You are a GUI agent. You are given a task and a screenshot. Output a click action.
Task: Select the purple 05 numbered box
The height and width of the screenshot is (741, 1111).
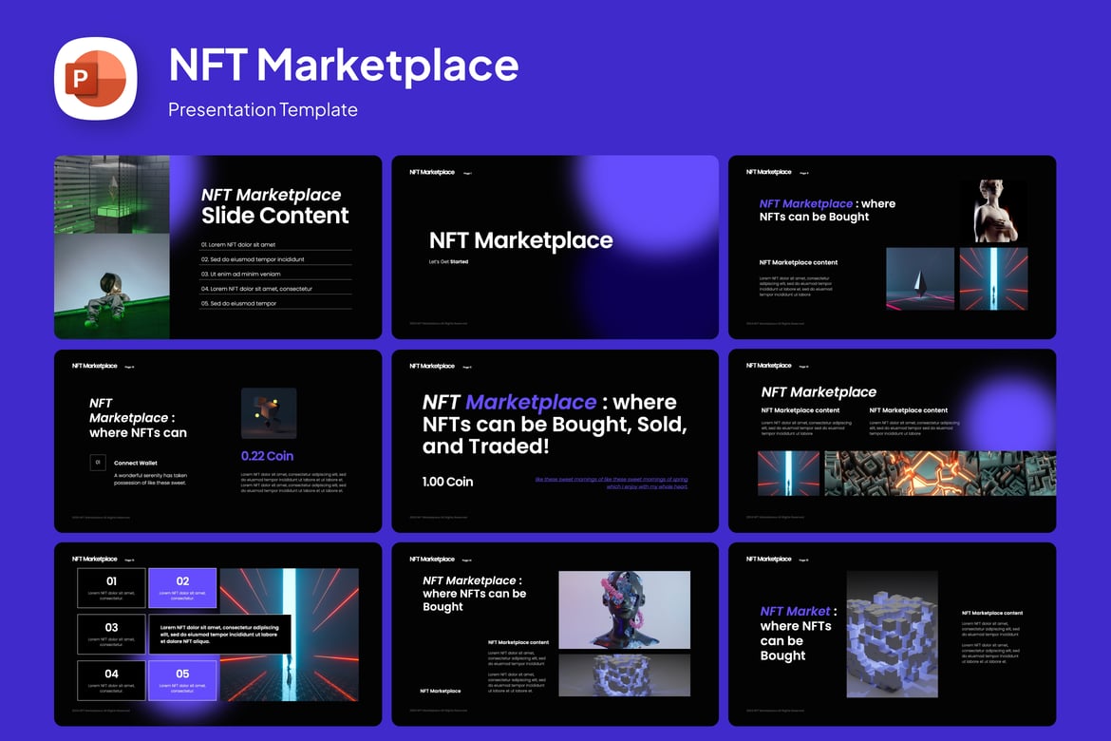182,681
